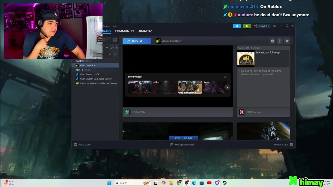Open the HIMAY02 profile tab

pyautogui.click(x=145, y=31)
